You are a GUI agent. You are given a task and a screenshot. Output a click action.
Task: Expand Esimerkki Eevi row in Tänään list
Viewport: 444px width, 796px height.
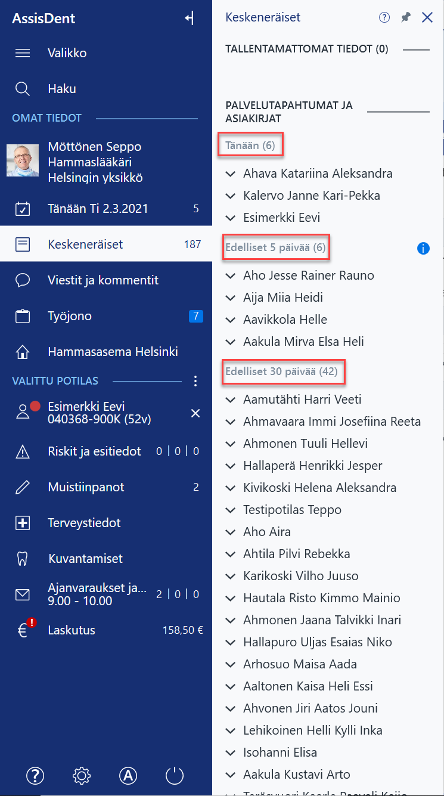(x=231, y=218)
